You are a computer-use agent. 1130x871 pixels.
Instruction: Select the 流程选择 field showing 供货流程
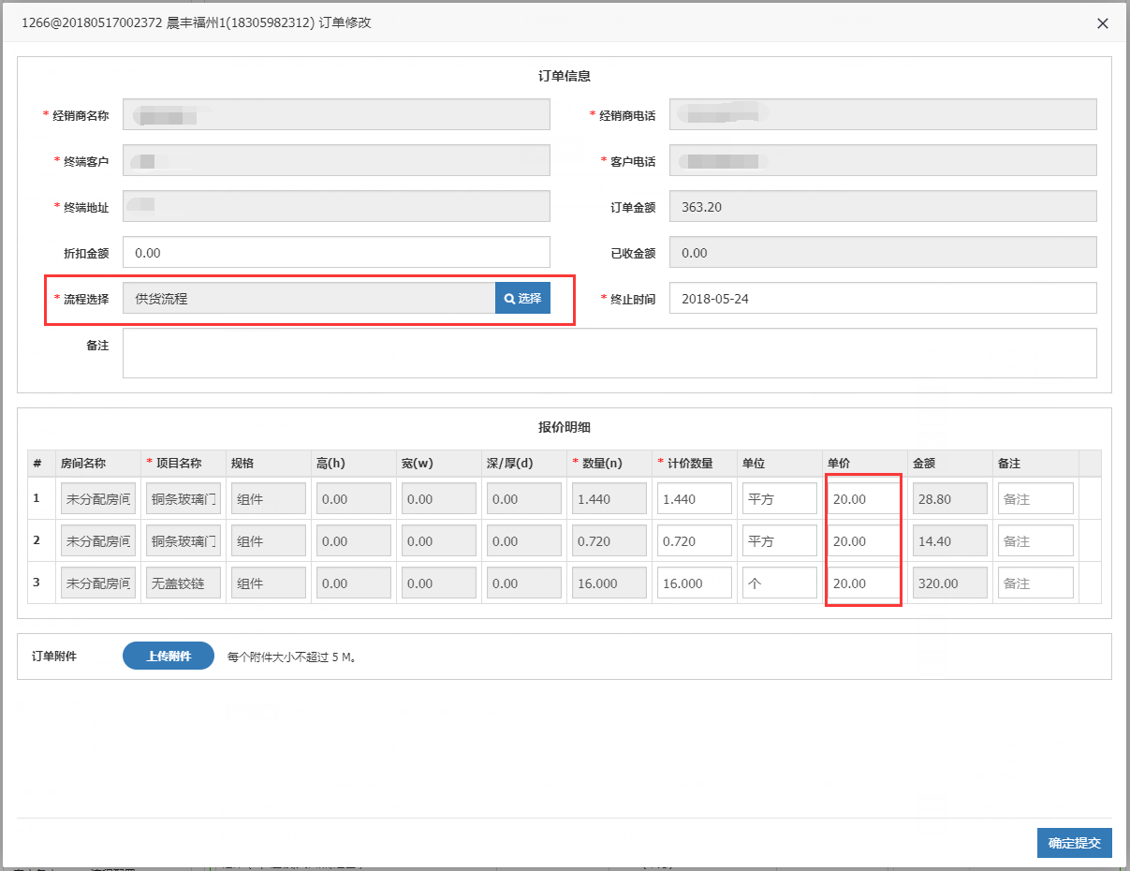coord(309,299)
